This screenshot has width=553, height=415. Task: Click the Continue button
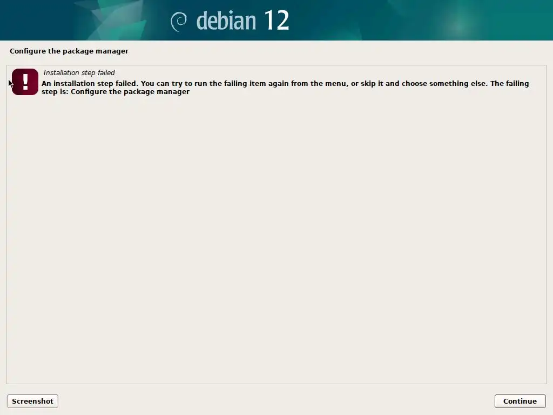pyautogui.click(x=520, y=401)
